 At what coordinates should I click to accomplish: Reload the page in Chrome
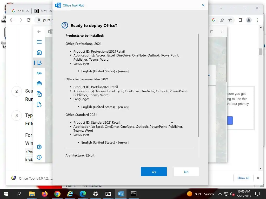tap(29, 20)
